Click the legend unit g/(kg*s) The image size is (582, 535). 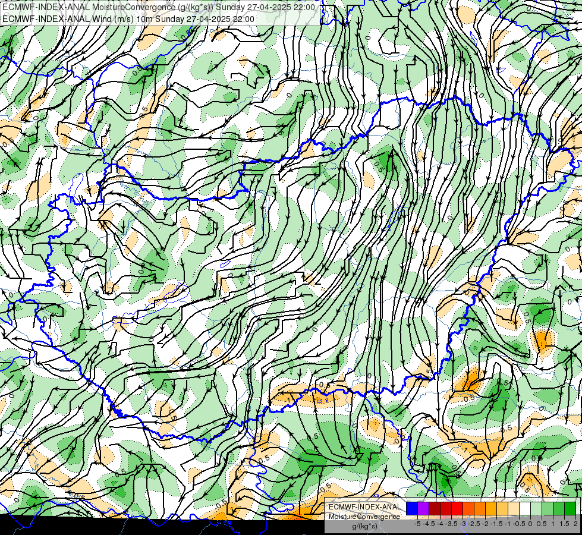[x=365, y=526]
